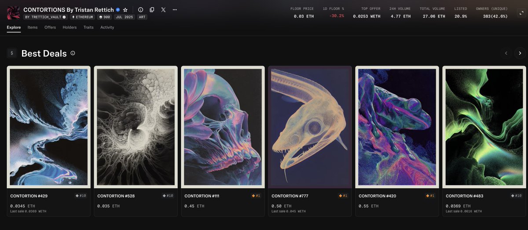Open collection info circle icon in header

[x=140, y=10]
